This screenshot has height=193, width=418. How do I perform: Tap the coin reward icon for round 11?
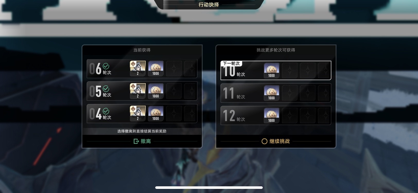[272, 93]
